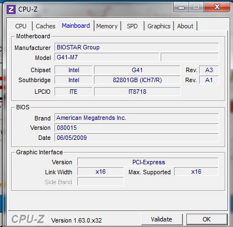Open the About tab
233x227 pixels.
[x=185, y=26]
